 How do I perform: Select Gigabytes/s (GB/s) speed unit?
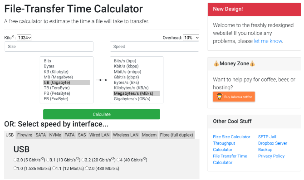pyautogui.click(x=137, y=99)
